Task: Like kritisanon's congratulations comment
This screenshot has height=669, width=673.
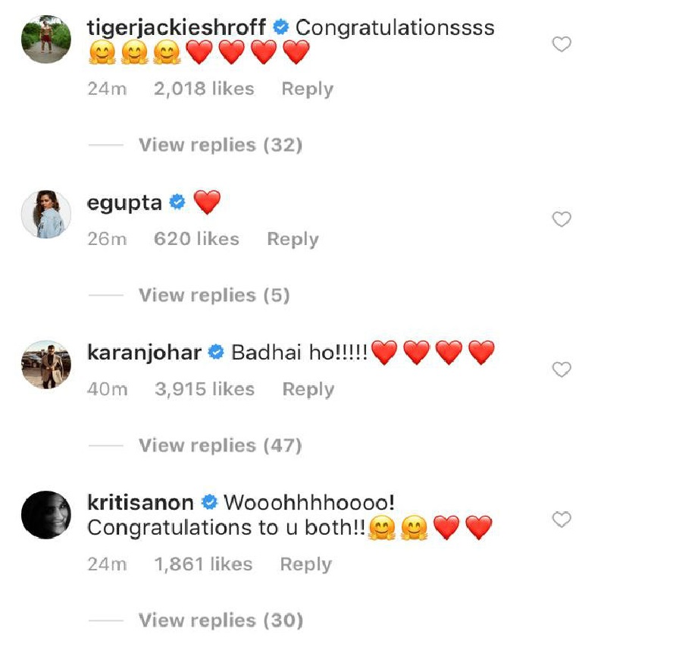Action: (x=562, y=520)
